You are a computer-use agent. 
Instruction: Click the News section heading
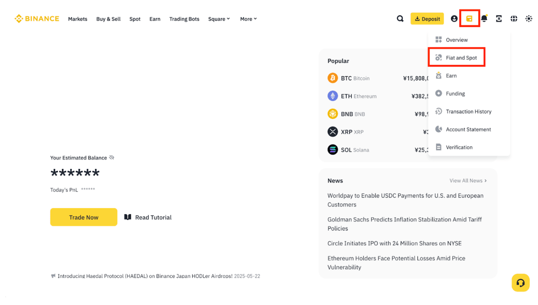pyautogui.click(x=335, y=181)
